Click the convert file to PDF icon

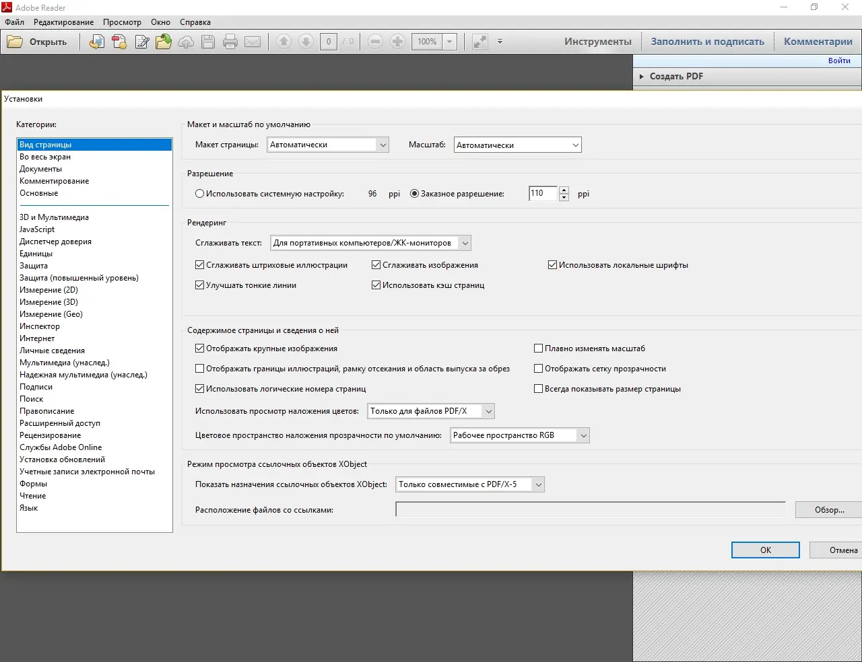coord(97,42)
